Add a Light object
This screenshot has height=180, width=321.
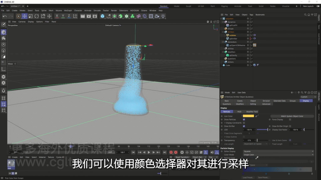click(x=163, y=16)
